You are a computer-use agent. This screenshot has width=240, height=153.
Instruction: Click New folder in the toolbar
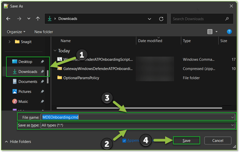tap(44, 32)
